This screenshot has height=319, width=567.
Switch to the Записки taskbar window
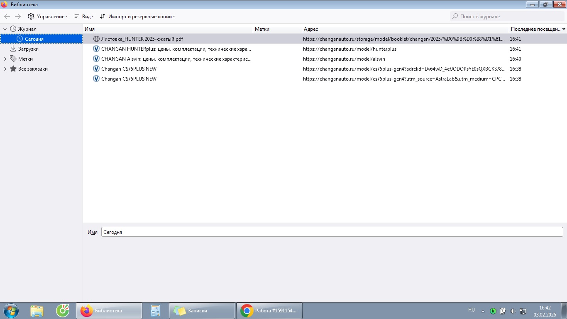point(202,311)
